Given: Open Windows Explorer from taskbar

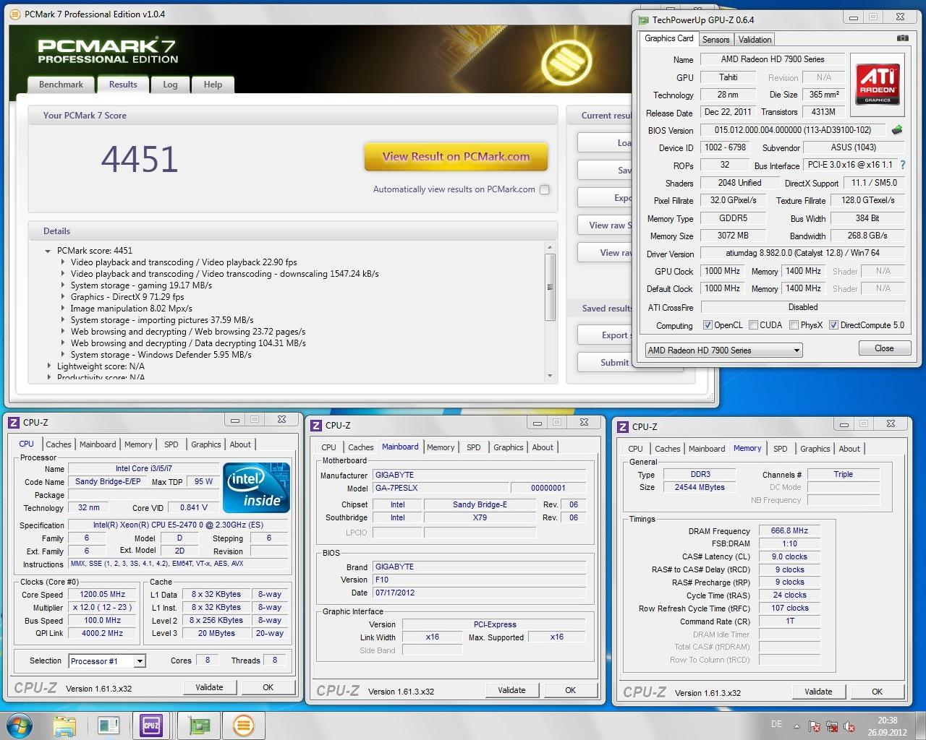Looking at the screenshot, I should [x=64, y=725].
